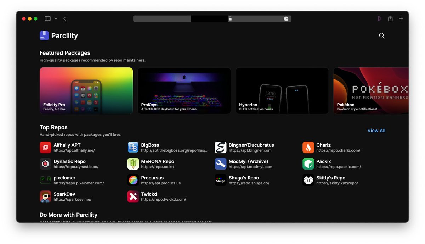Viewport: 425px width, 244px height.
Task: Open the ModMyi (Archive) name
Action: (x=248, y=161)
